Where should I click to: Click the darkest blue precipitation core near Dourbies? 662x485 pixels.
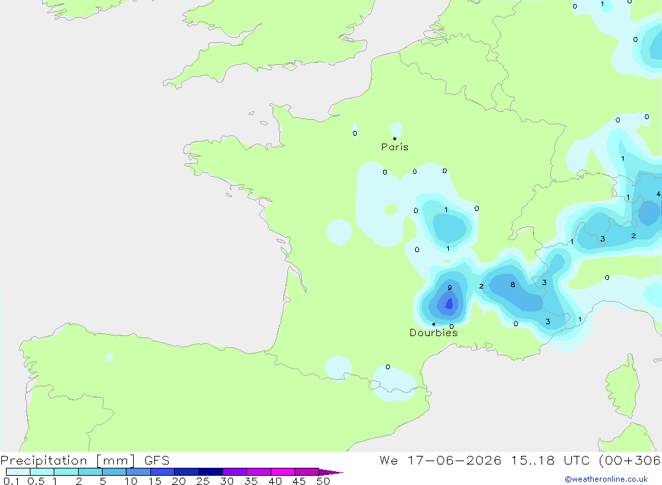[x=449, y=304]
